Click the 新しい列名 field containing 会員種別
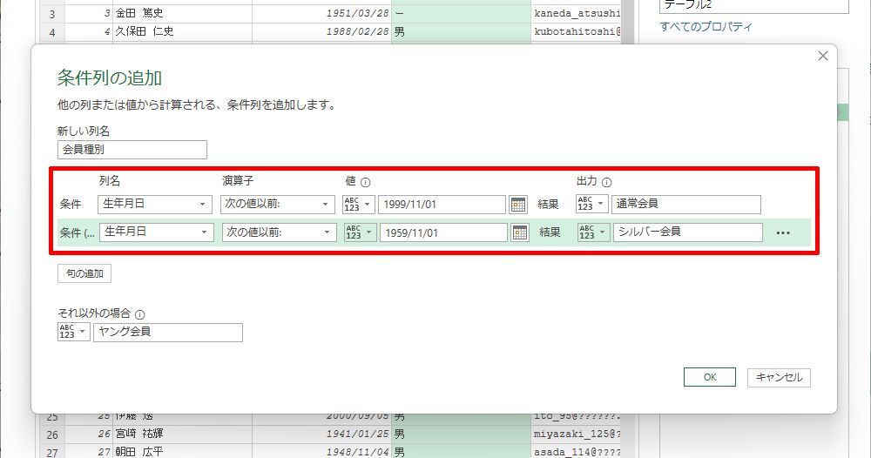This screenshot has height=458, width=871. pos(132,150)
